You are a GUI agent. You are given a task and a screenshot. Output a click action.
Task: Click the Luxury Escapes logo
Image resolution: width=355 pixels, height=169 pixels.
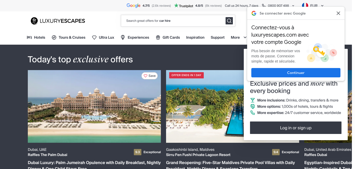coord(58,21)
